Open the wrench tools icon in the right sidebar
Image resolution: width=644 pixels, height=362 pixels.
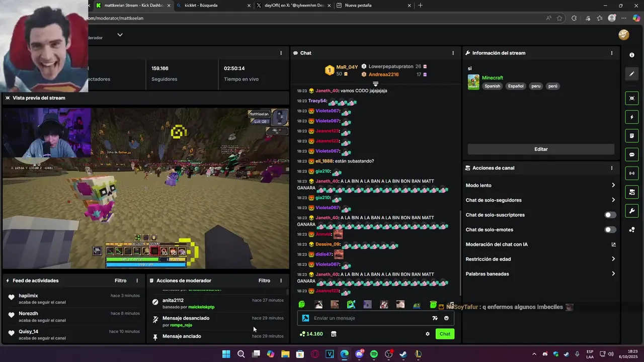pyautogui.click(x=632, y=211)
